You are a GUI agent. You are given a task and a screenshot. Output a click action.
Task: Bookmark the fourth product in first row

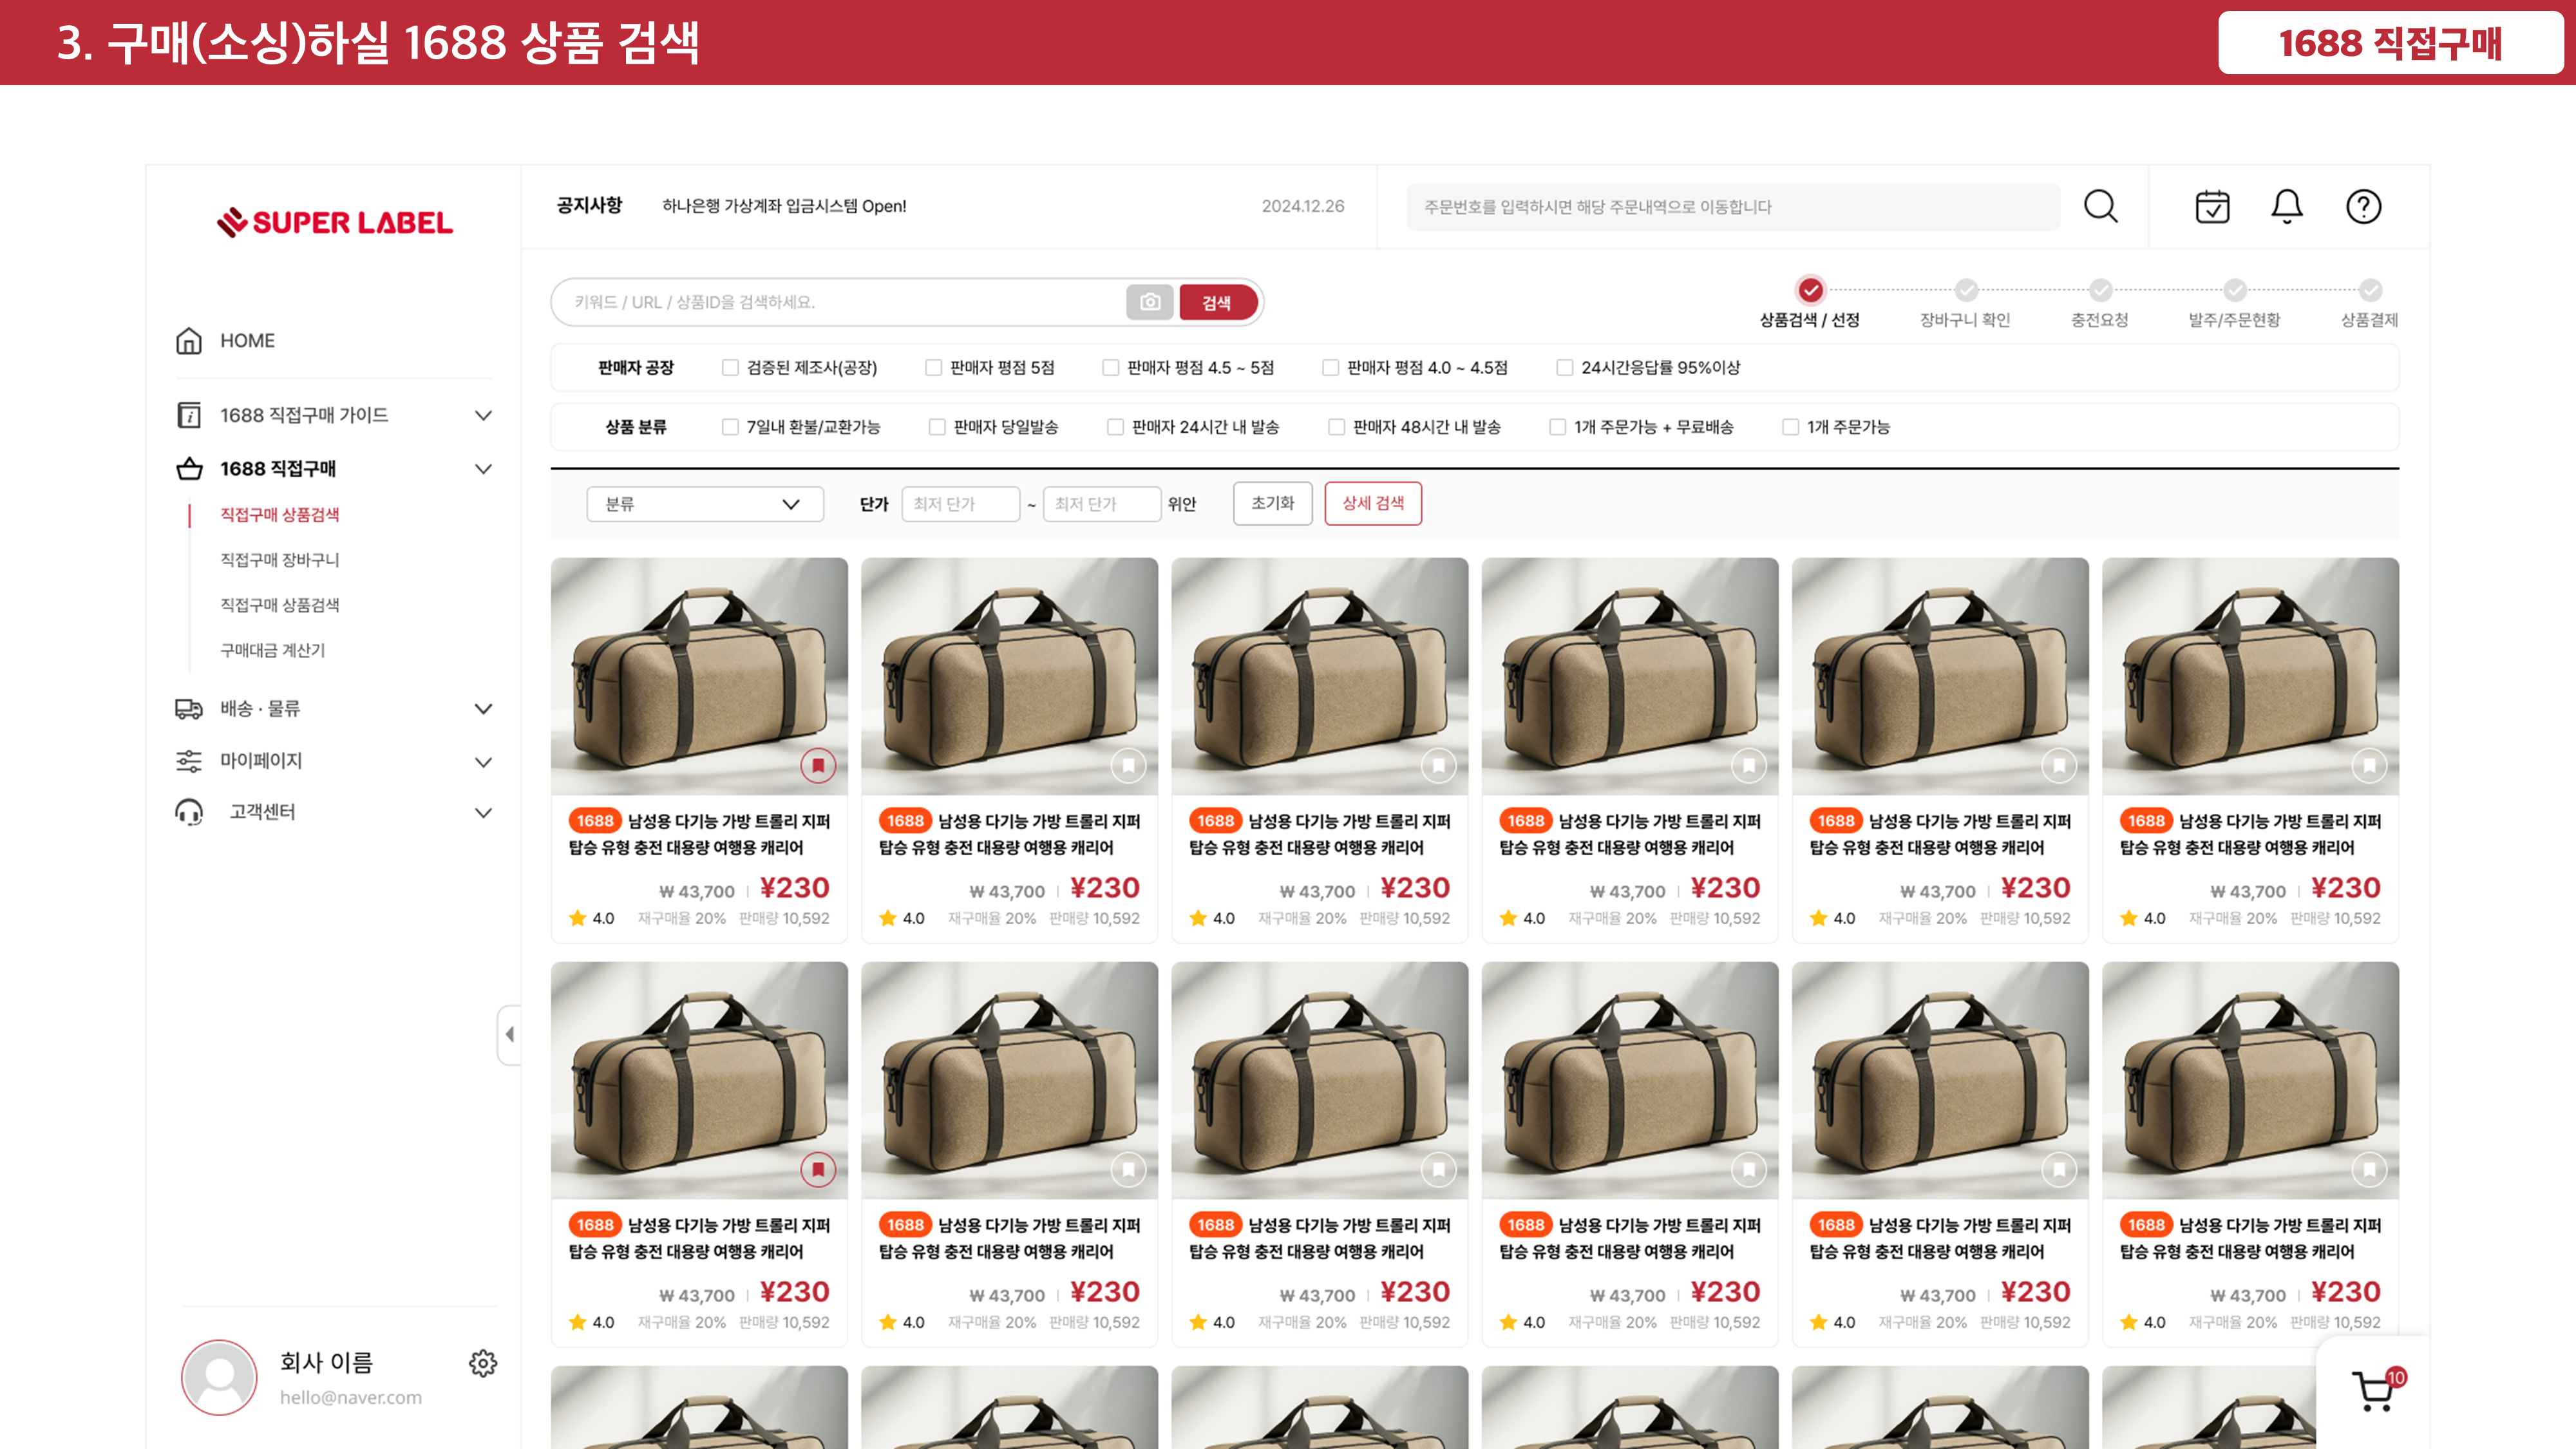click(x=1748, y=766)
